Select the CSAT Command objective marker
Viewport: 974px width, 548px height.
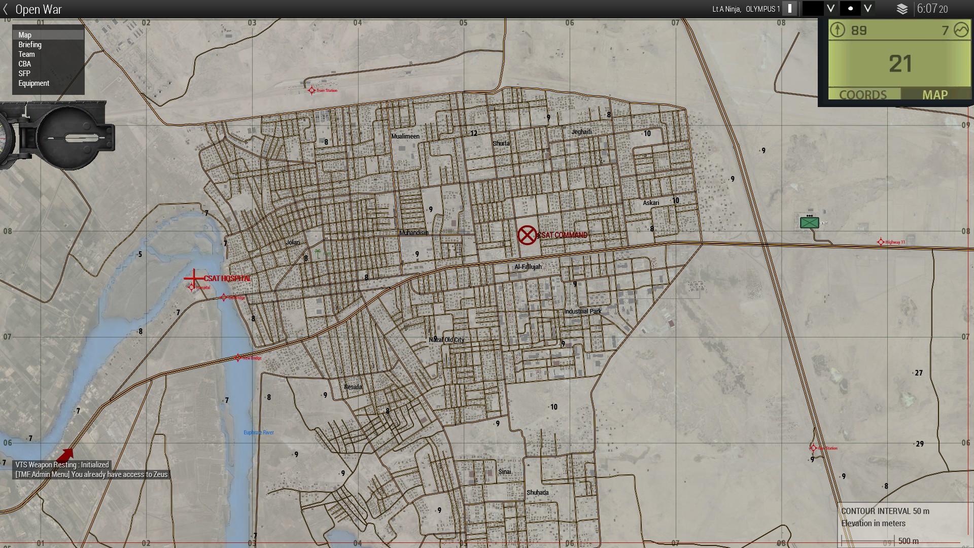(x=527, y=235)
